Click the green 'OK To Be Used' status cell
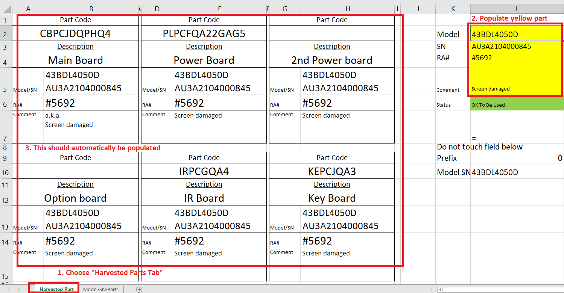The image size is (564, 293). [x=516, y=105]
